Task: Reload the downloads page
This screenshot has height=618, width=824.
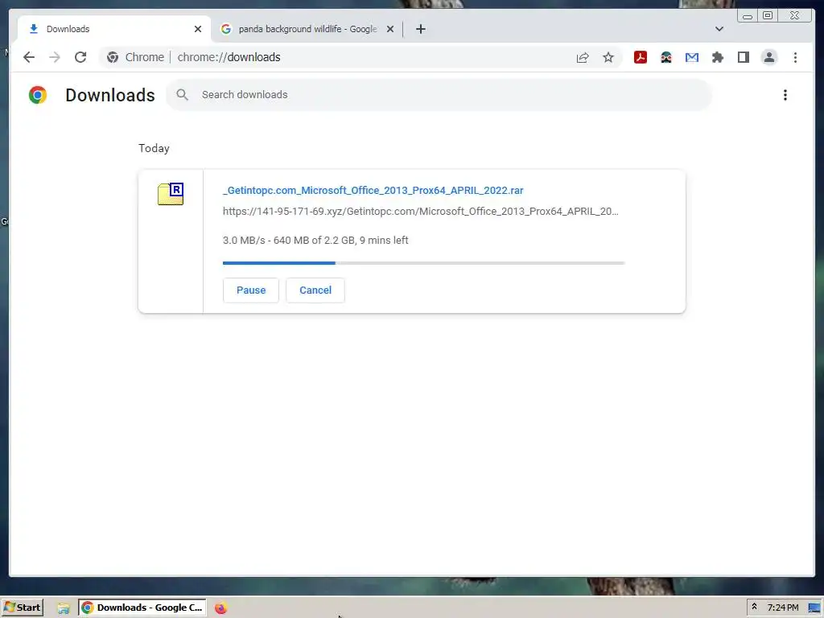Action: pyautogui.click(x=80, y=57)
